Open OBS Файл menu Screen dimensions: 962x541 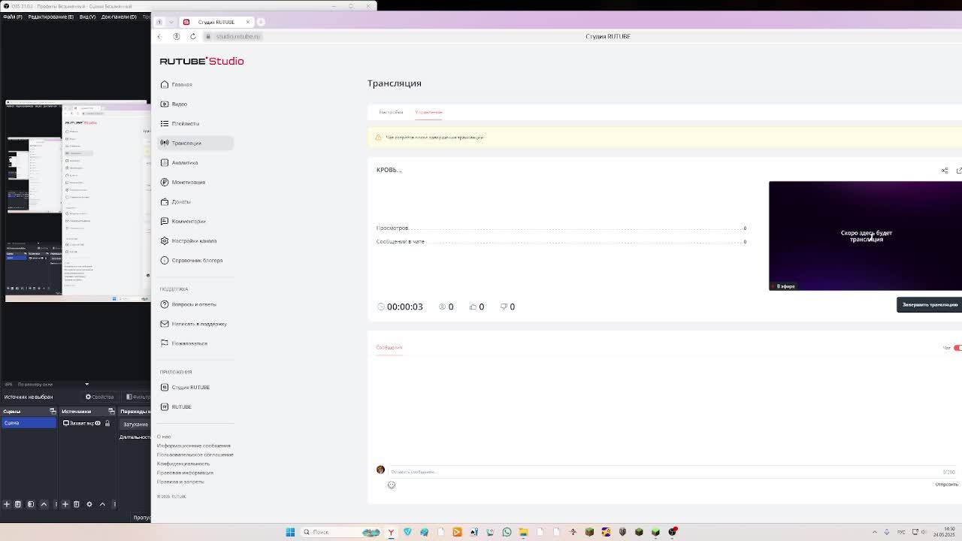click(x=13, y=17)
